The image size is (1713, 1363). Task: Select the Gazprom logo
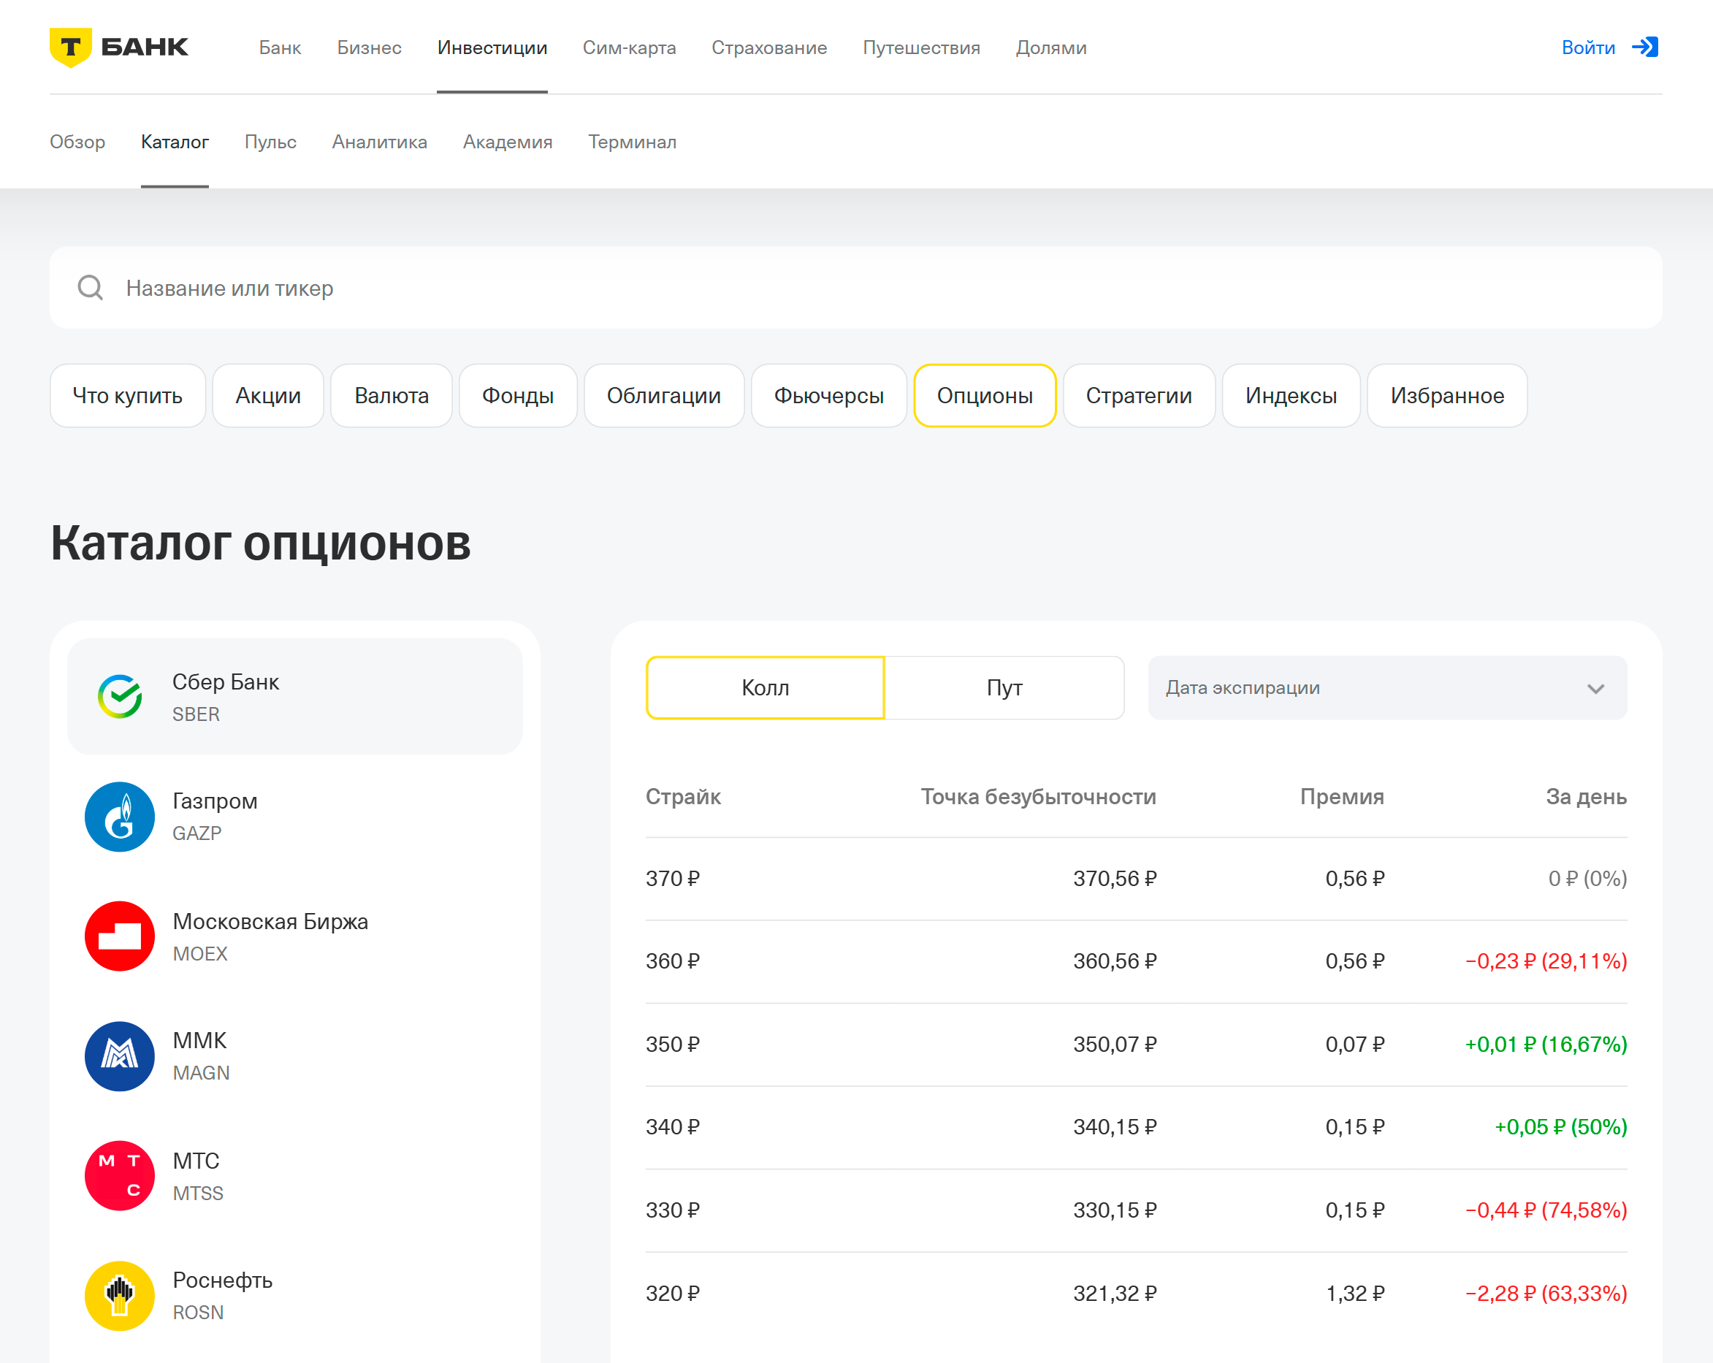tap(120, 817)
